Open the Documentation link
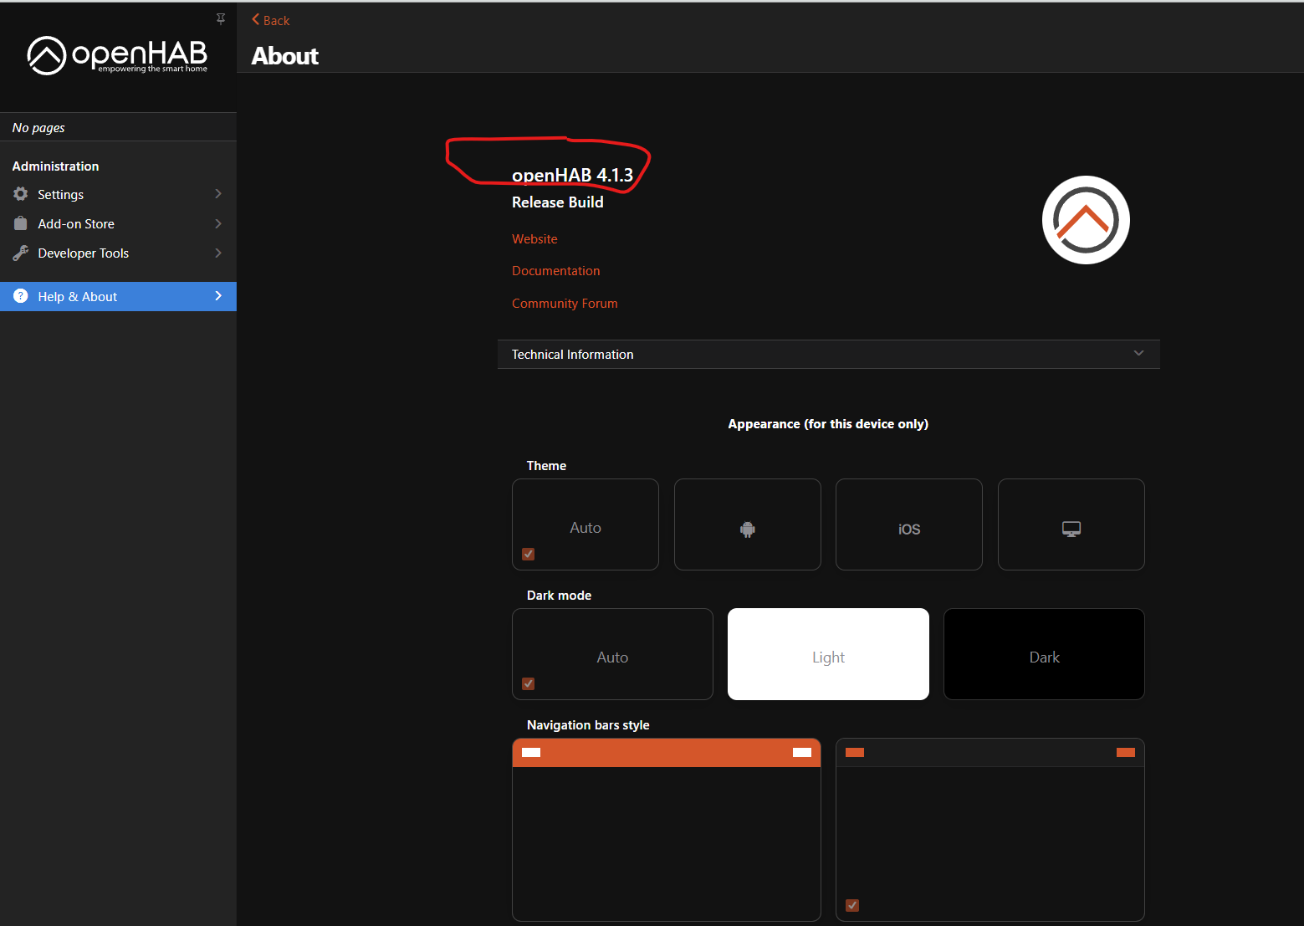The height and width of the screenshot is (926, 1304). (555, 271)
